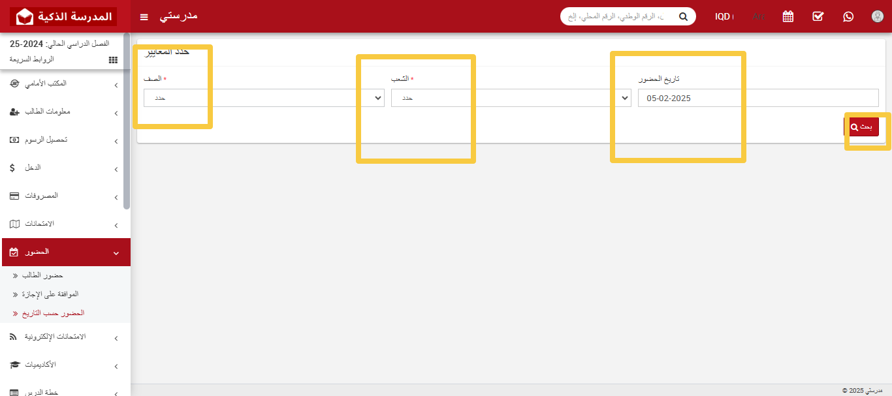Select الحضور حسب التاريخ menu item
The image size is (892, 396).
pos(52,313)
